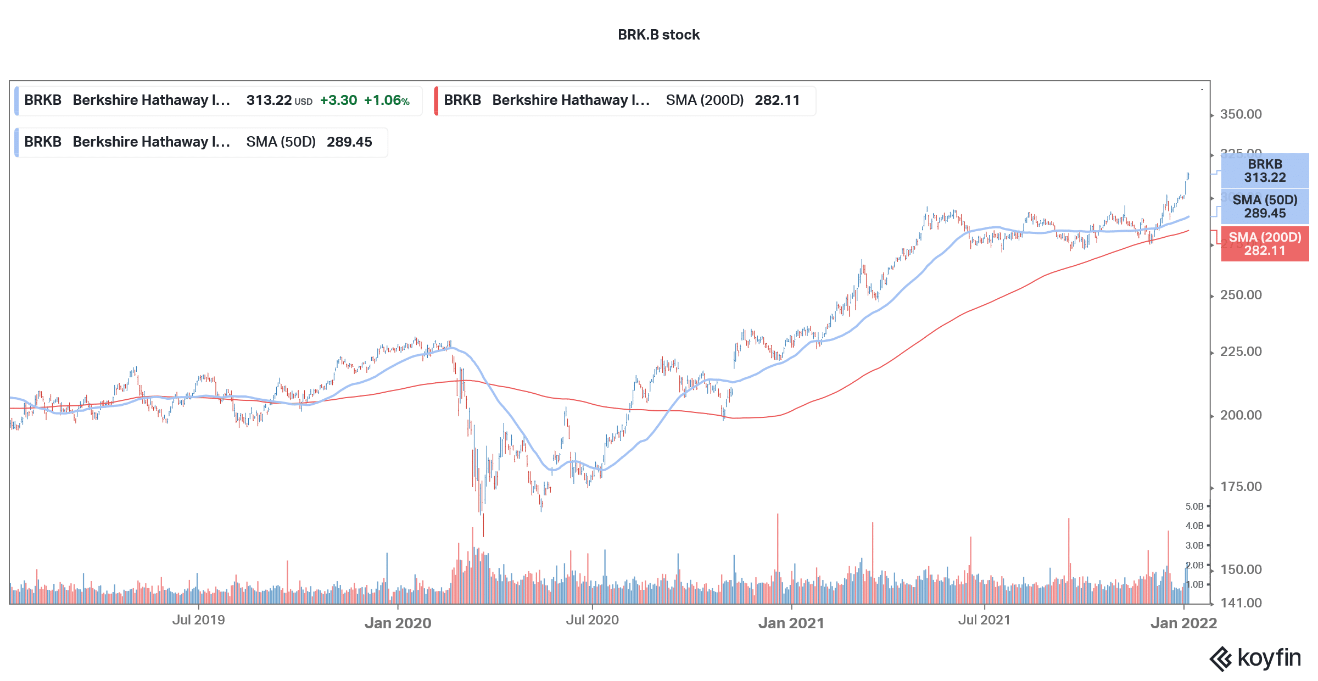The height and width of the screenshot is (681, 1318).
Task: Click the red SMA 200D legend color bar
Action: [436, 101]
